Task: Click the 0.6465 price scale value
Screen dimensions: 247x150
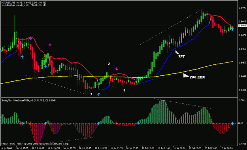Action: [242, 49]
